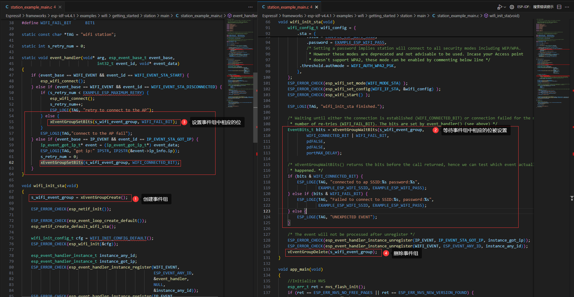The height and width of the screenshot is (297, 574).
Task: Open Espressif breadcrumb in the right editor
Action: [270, 16]
